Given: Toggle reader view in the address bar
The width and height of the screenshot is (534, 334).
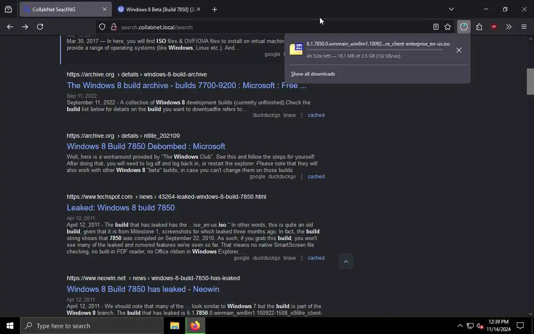Looking at the screenshot, I should pyautogui.click(x=436, y=27).
